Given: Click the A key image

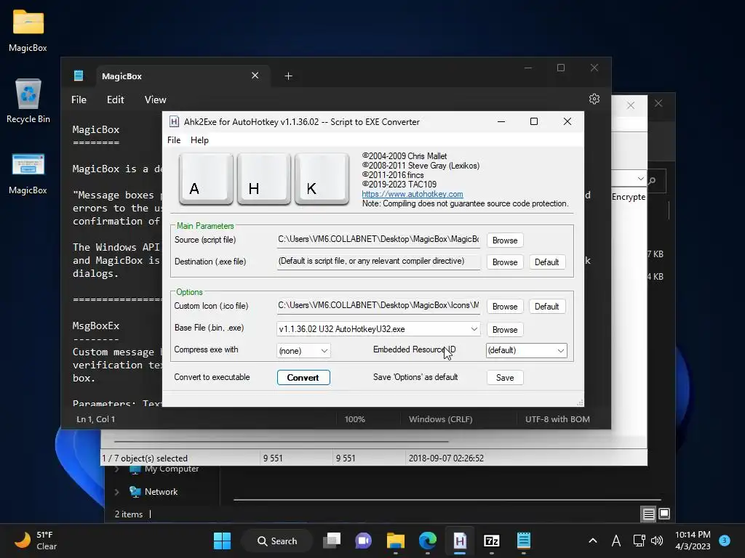Looking at the screenshot, I should (x=206, y=179).
